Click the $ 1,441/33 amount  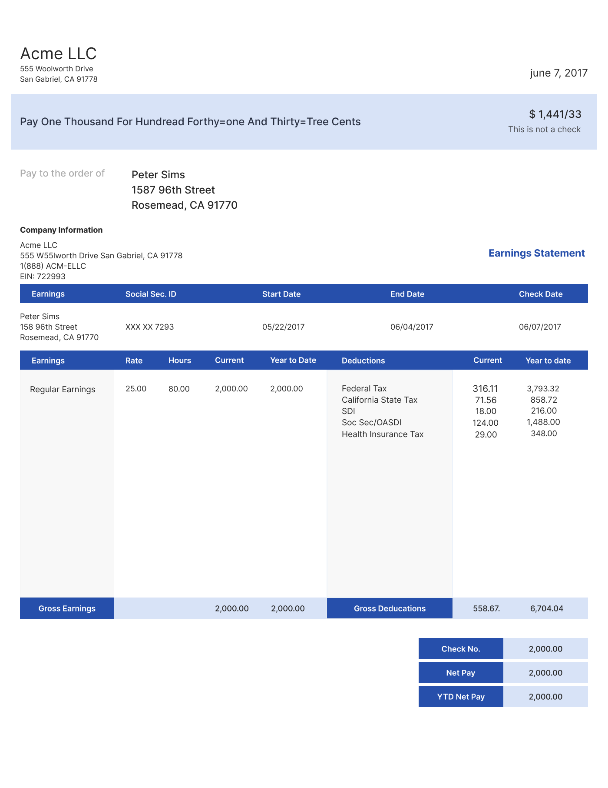coord(555,114)
